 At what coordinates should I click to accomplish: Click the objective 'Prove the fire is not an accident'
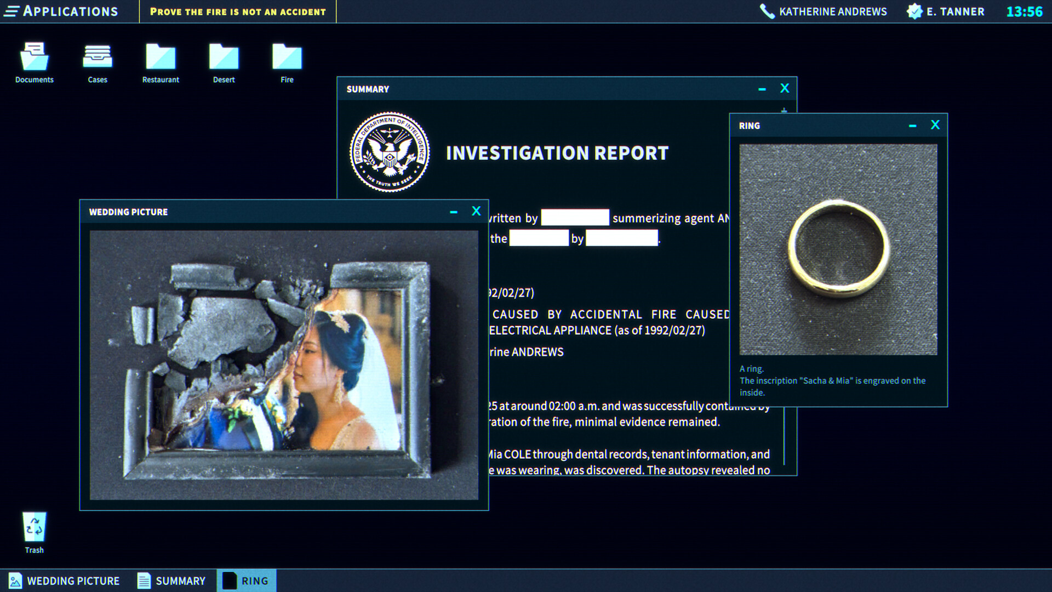[238, 11]
